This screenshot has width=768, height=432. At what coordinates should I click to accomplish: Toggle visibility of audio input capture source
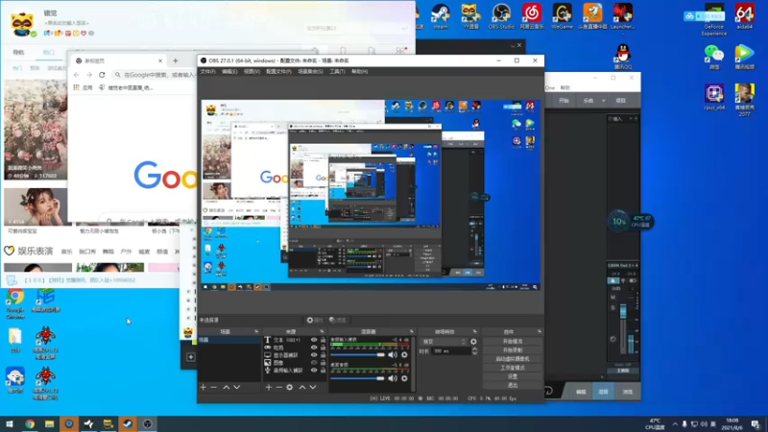314,371
